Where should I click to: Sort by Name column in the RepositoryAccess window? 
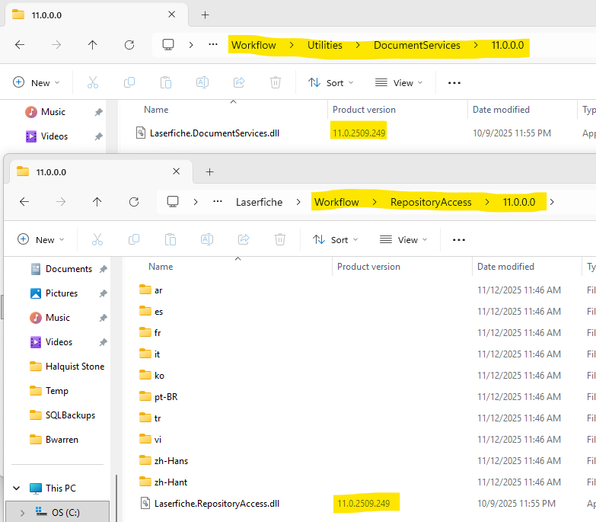[x=161, y=267]
